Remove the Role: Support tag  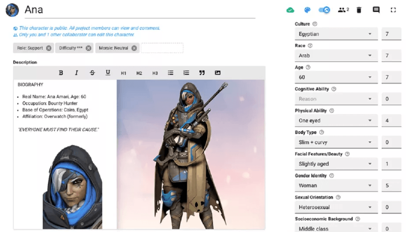[x=49, y=48]
